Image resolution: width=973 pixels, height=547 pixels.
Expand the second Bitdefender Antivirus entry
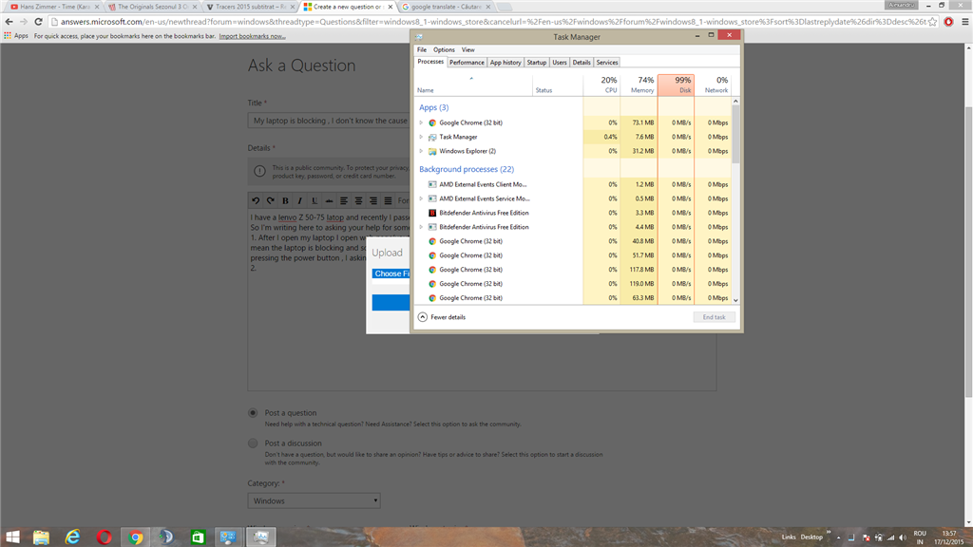click(421, 227)
